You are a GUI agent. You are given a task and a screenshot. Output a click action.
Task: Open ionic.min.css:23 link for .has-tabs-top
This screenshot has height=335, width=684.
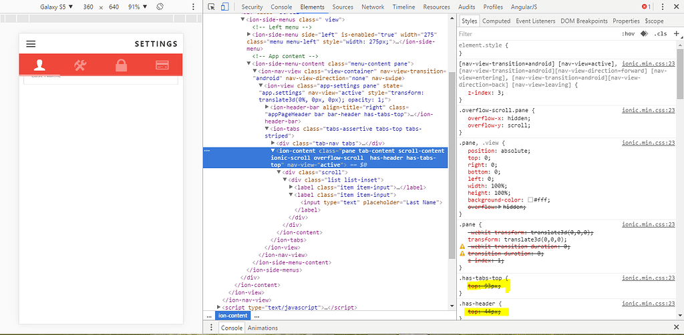coord(649,278)
